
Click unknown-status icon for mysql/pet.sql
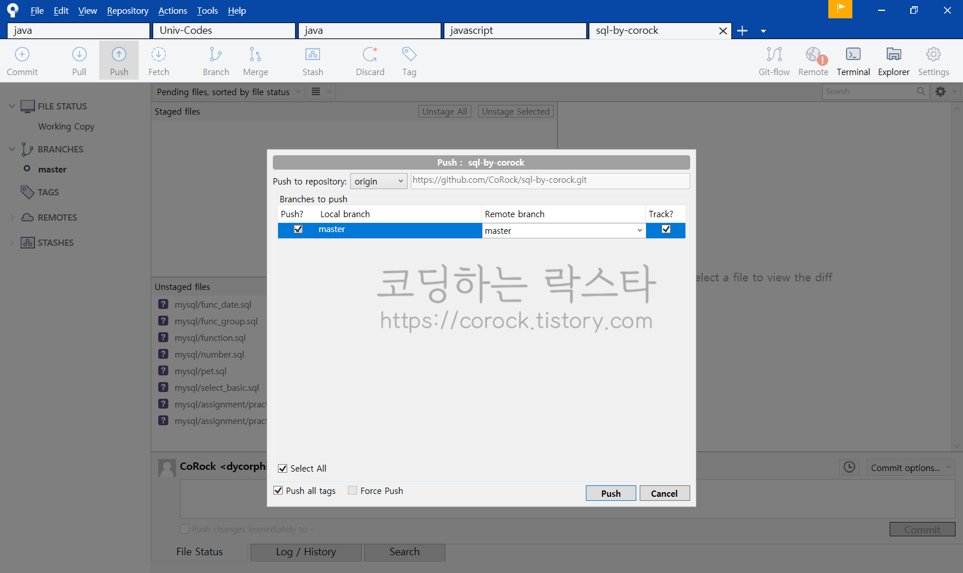[x=163, y=371]
